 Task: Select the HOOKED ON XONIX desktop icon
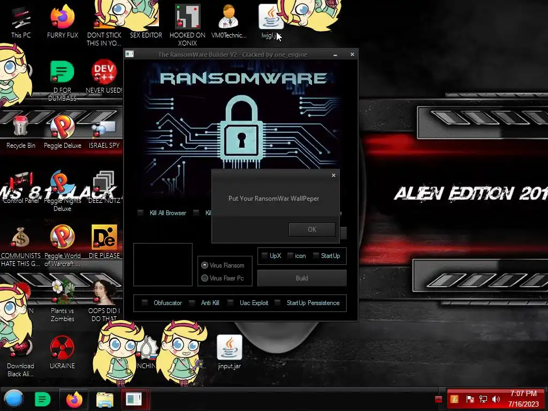pyautogui.click(x=187, y=25)
